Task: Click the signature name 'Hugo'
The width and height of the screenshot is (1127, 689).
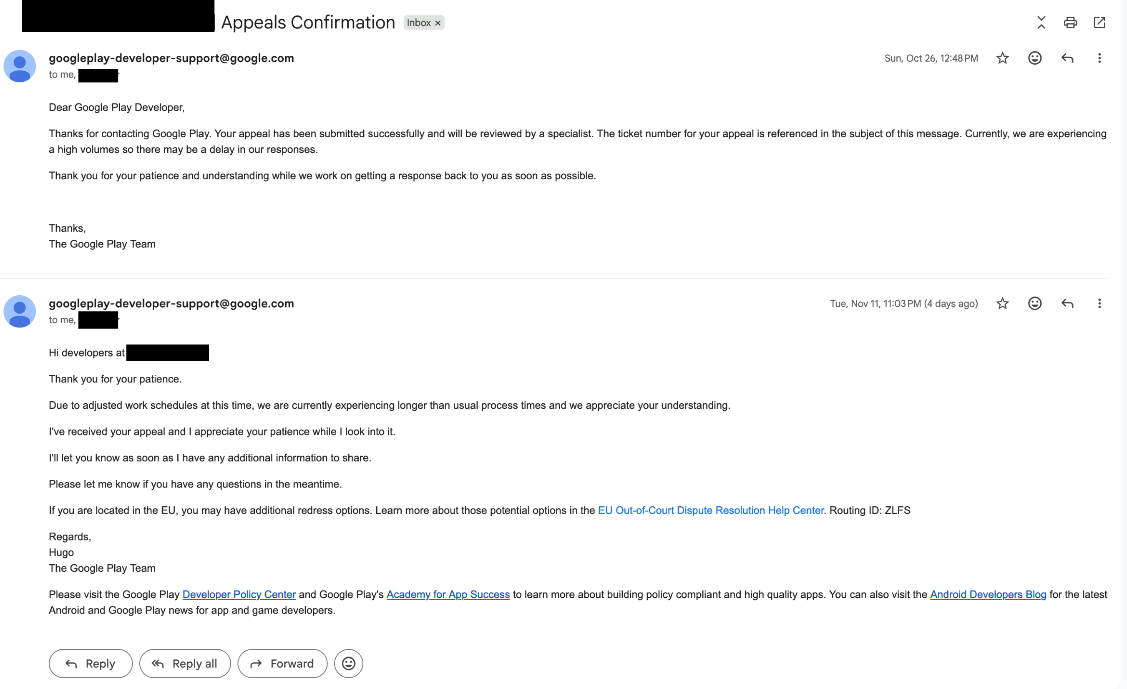Action: click(61, 552)
